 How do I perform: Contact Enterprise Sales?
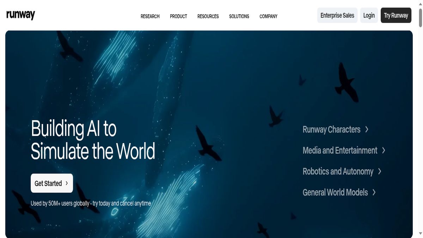[337, 15]
